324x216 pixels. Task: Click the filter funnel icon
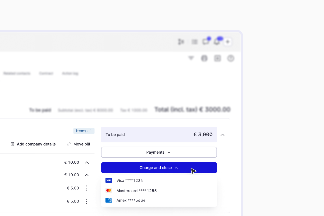191,58
